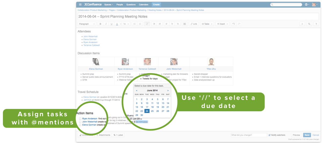Go to next month in calendar
Screen dimensions: 322x143
point(168,91)
